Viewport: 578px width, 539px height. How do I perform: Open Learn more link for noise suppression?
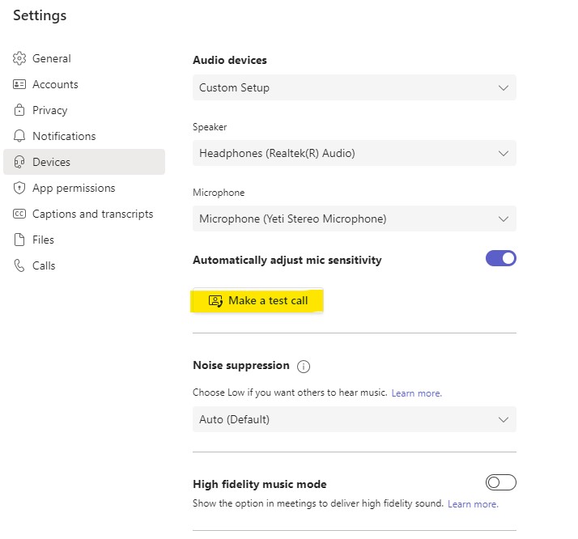[x=417, y=393]
